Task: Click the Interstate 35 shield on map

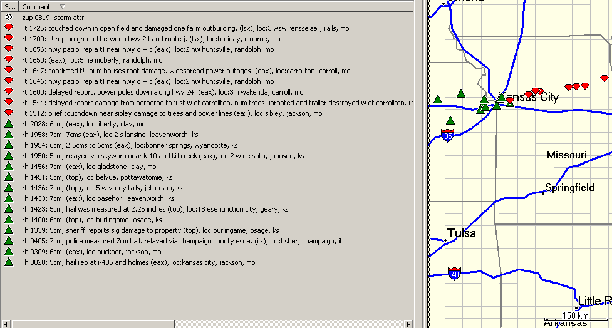Action: point(447,135)
